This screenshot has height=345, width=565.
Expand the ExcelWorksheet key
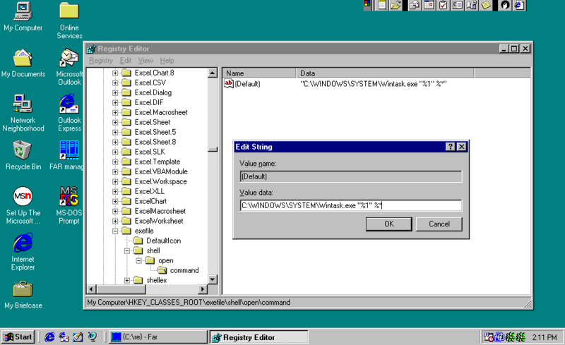pos(115,221)
